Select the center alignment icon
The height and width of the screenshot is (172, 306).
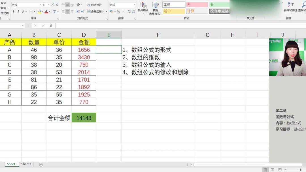point(67,12)
